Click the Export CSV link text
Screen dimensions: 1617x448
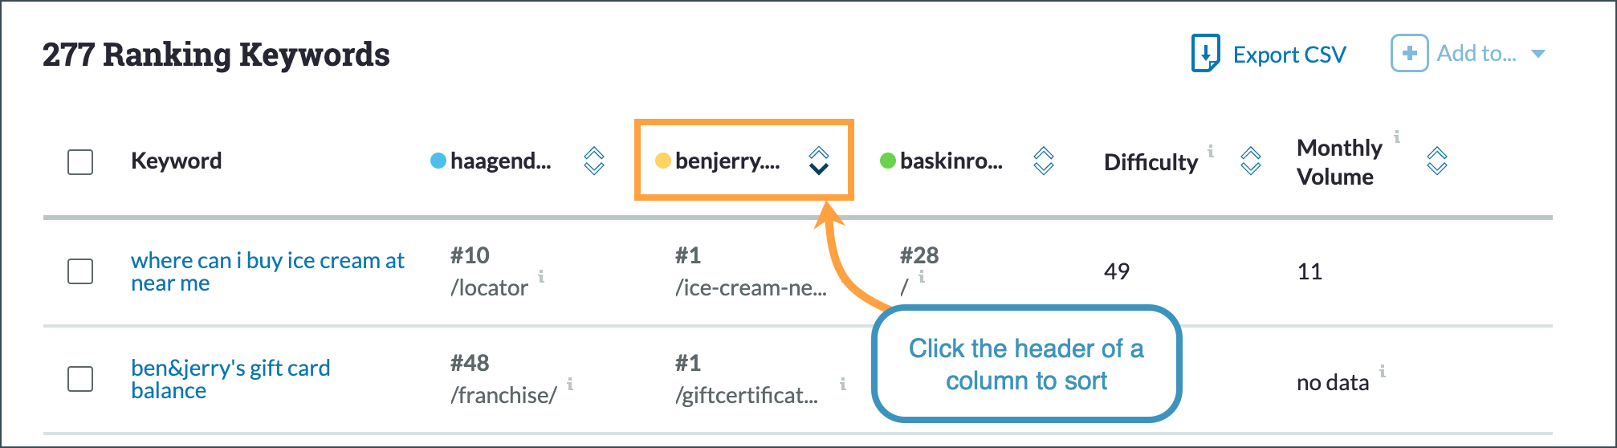coord(1289,55)
